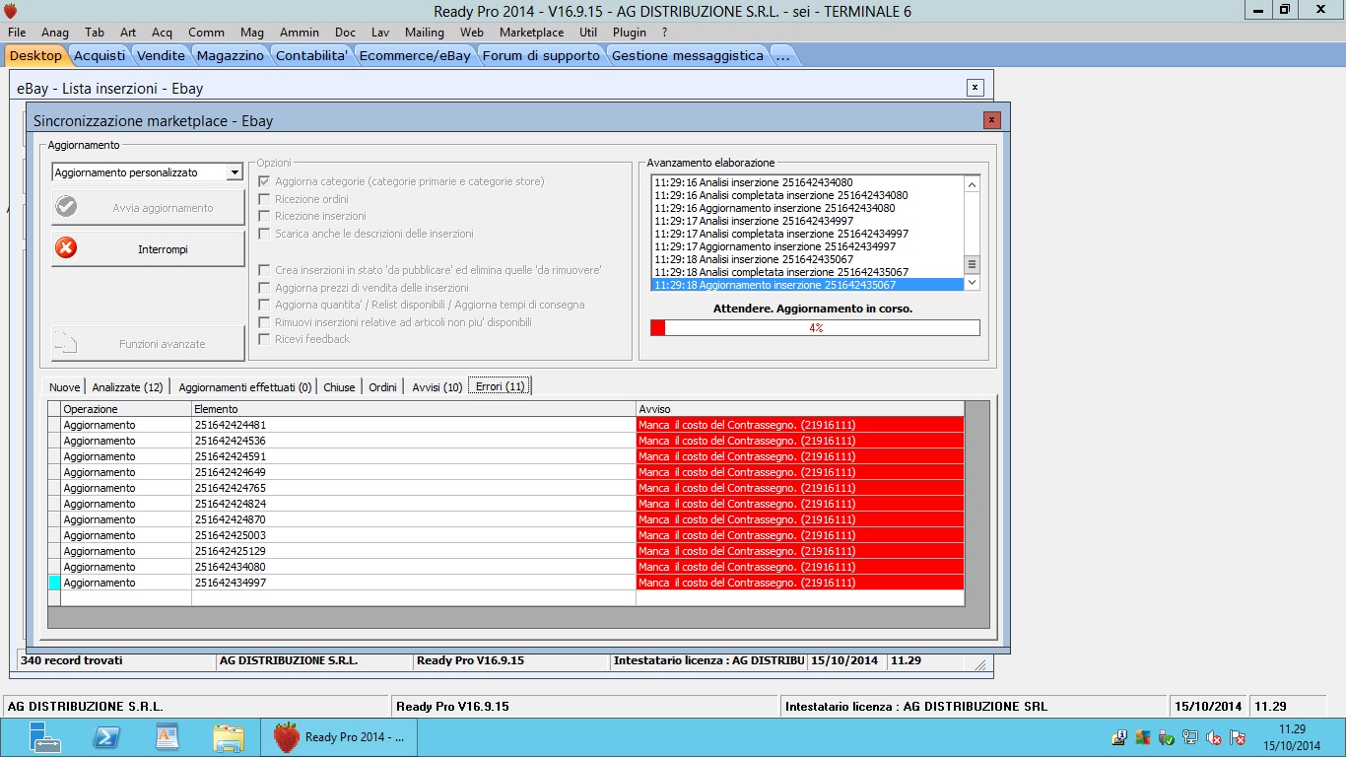
Task: Open the Forum di supporto tab
Action: 541,55
